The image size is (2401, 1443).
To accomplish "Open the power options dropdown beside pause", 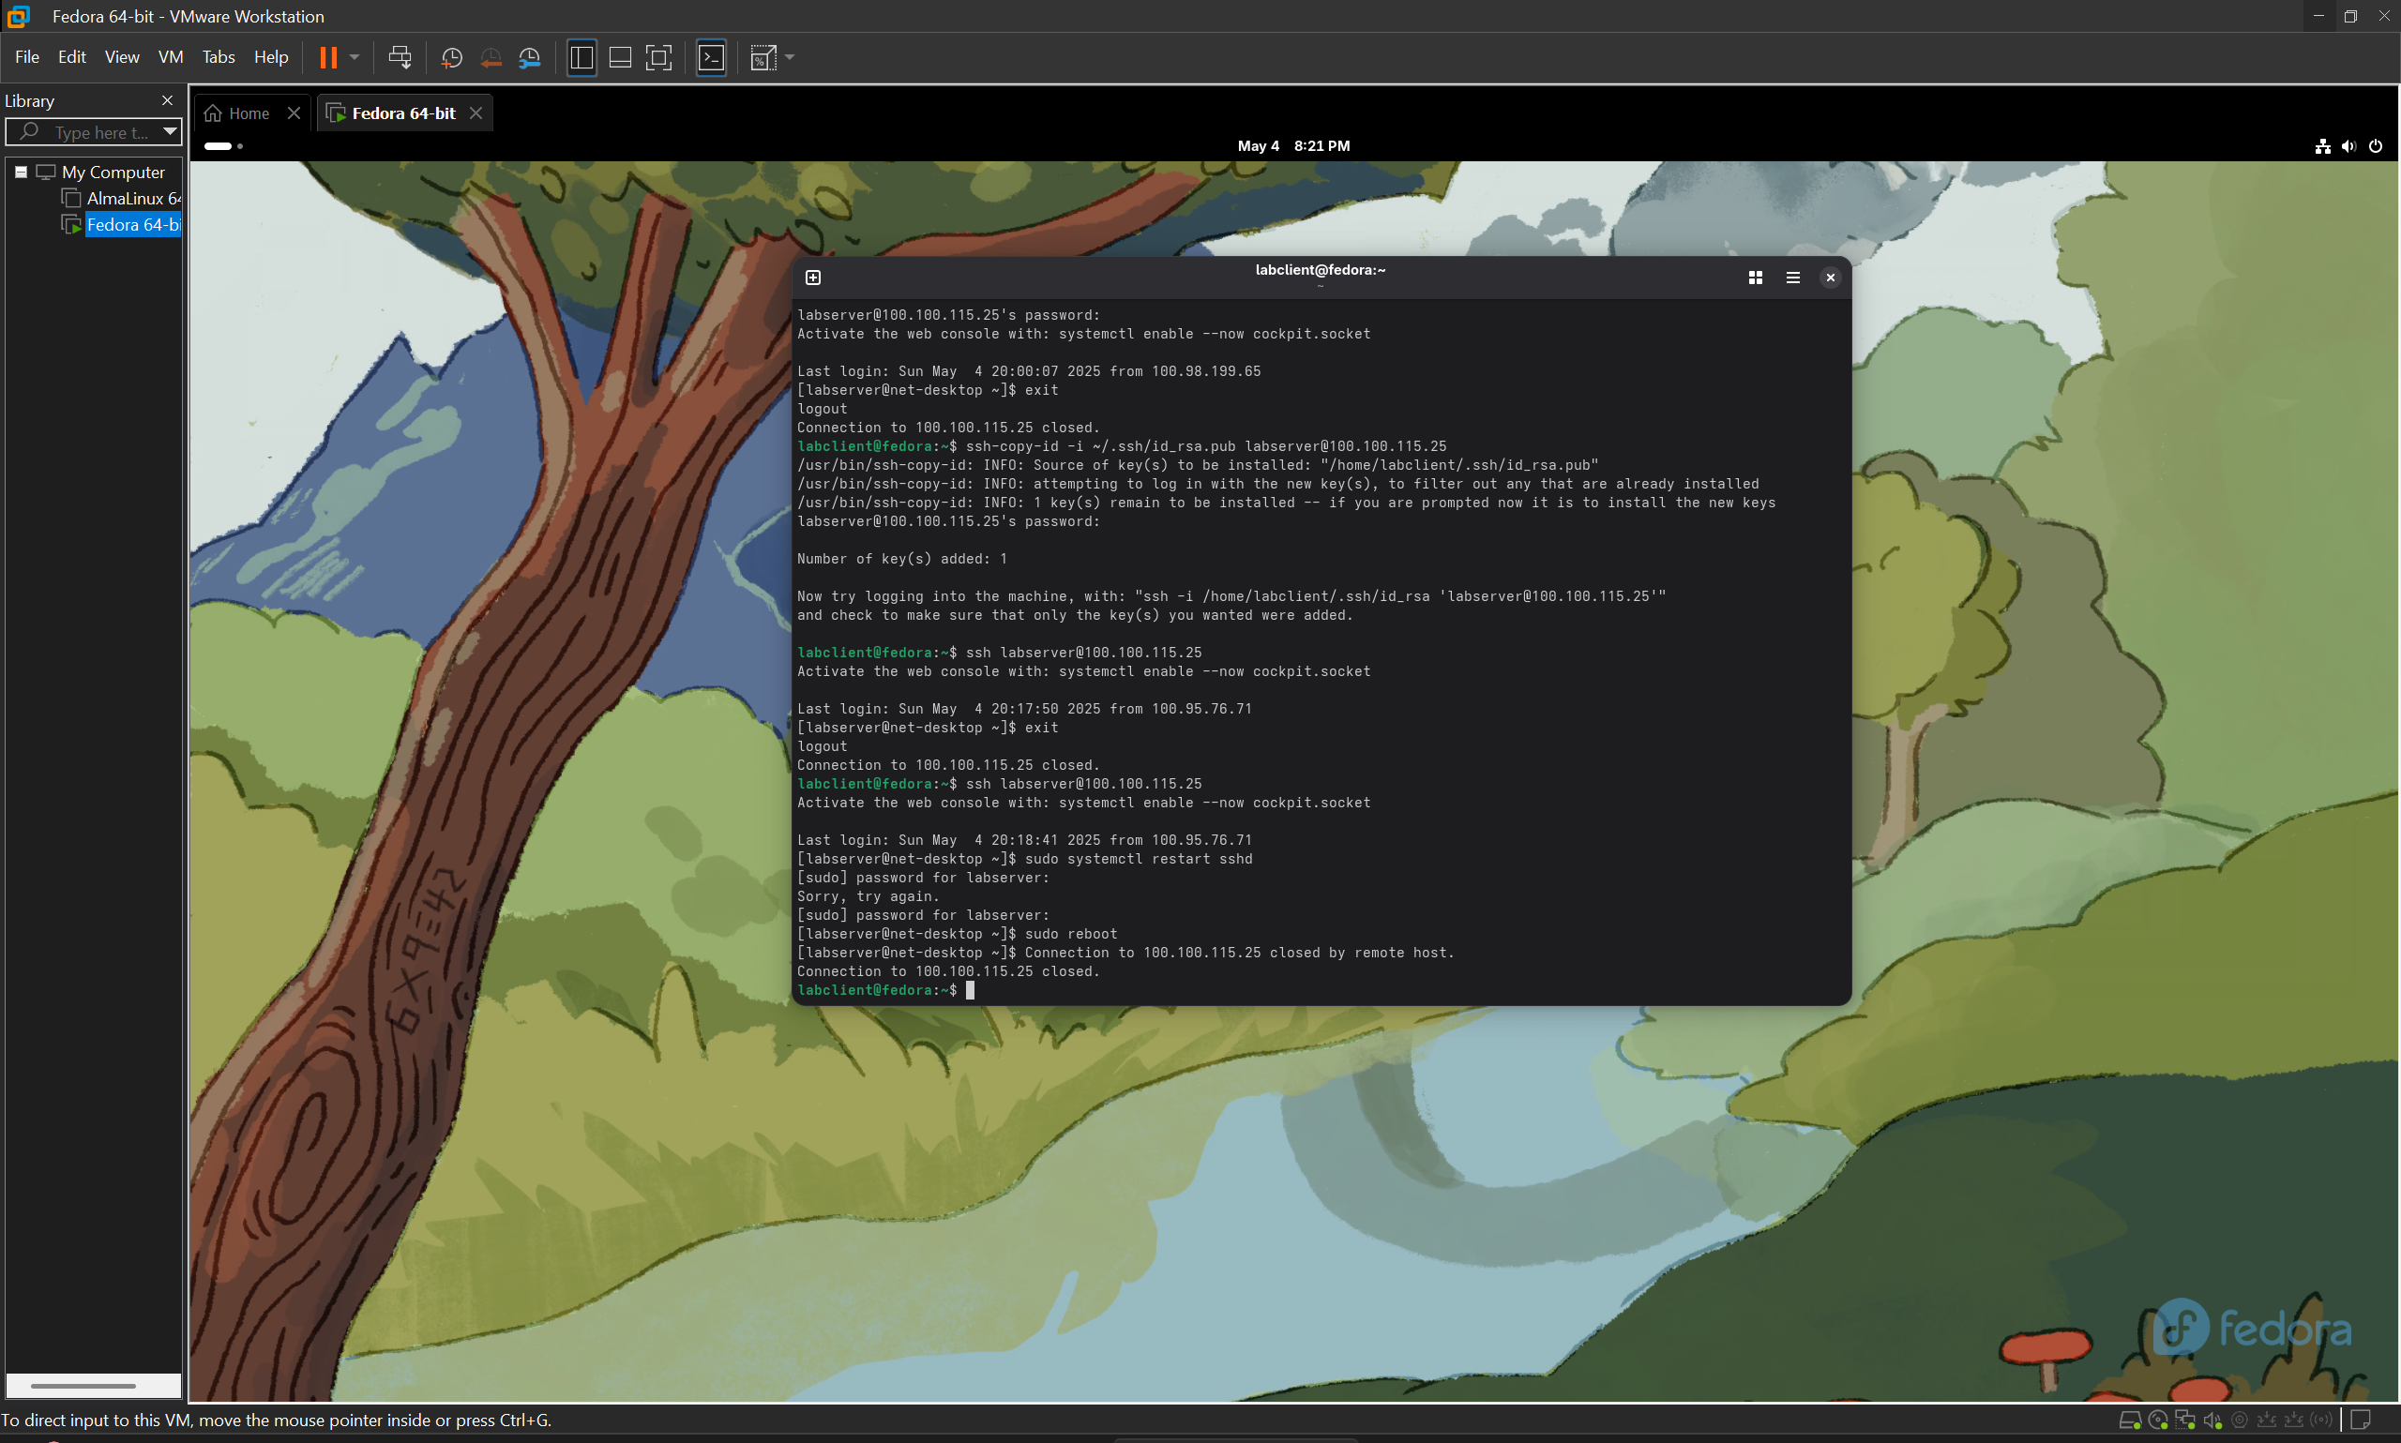I will tap(355, 57).
